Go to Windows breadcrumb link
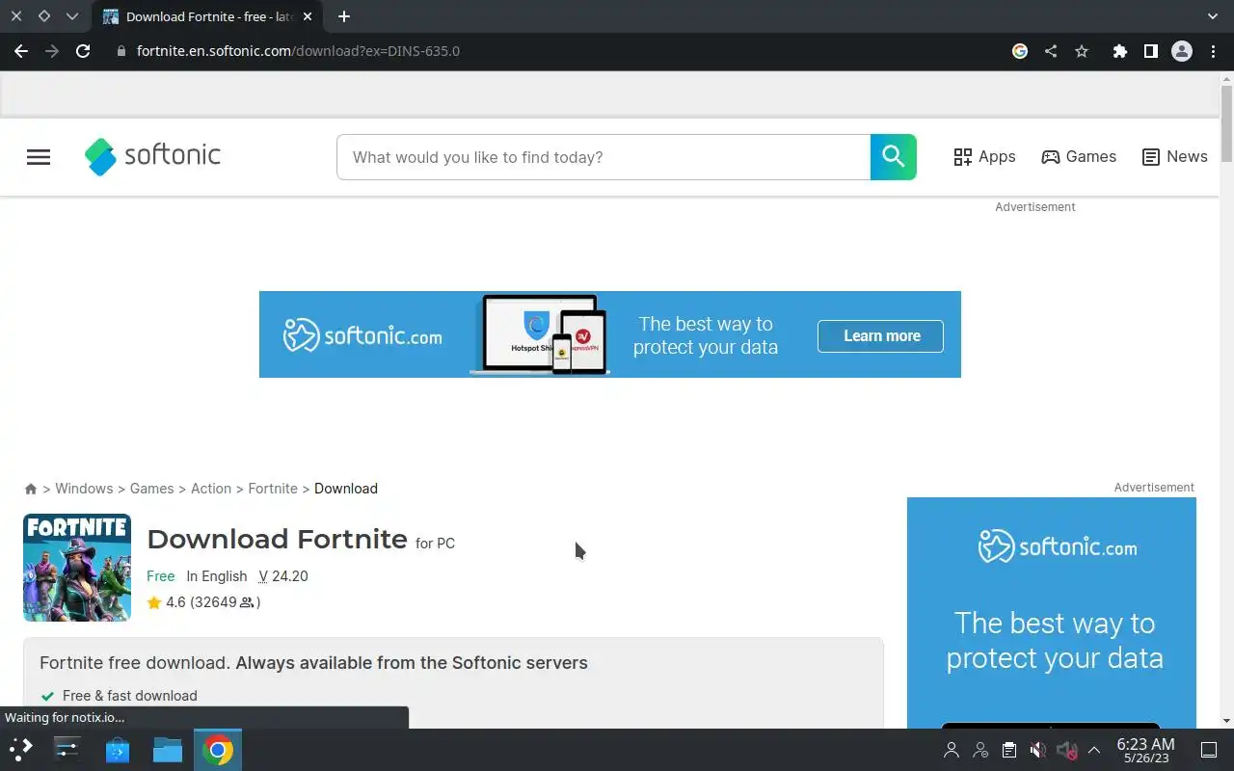 pos(84,489)
